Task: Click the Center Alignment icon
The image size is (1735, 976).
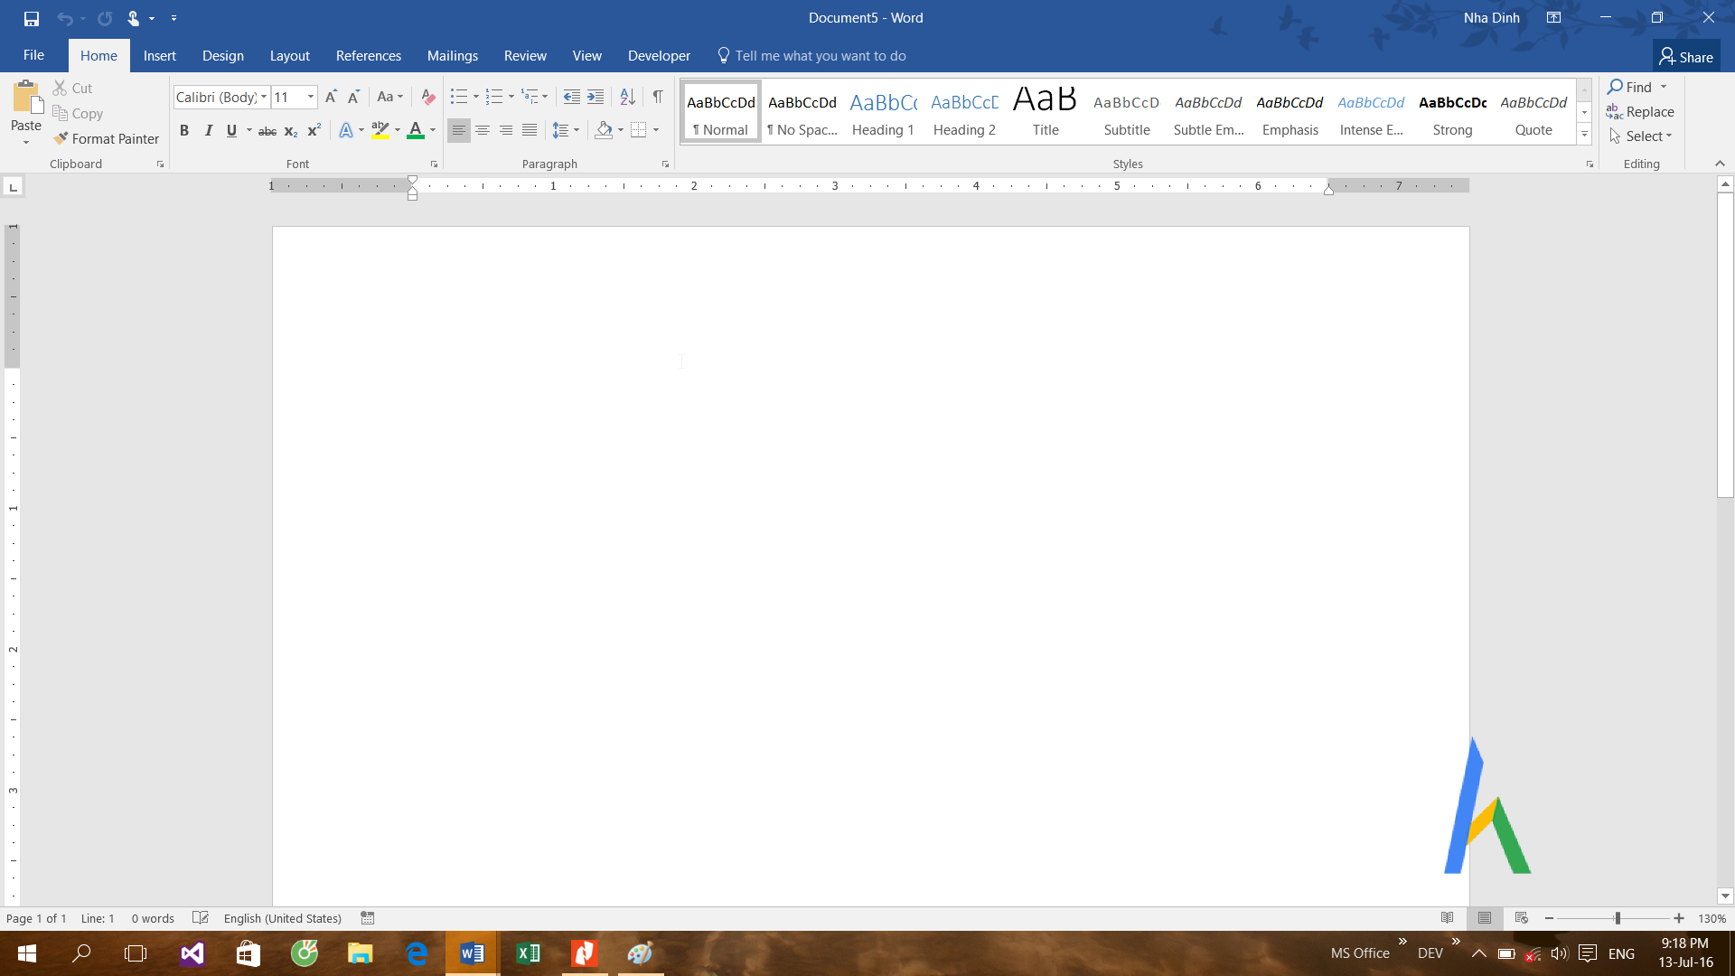Action: tap(483, 130)
